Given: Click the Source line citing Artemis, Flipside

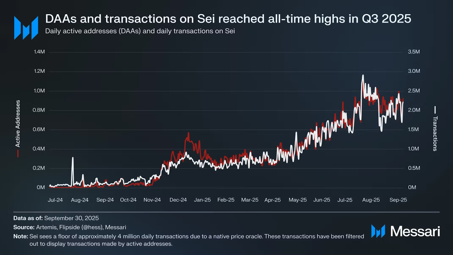Looking at the screenshot, I should point(70,227).
